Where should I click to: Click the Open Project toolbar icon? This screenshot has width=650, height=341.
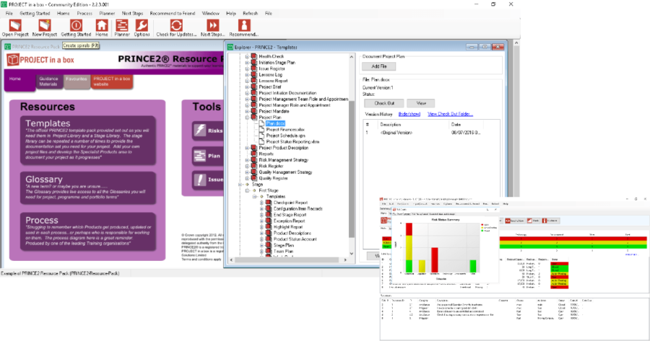point(15,25)
